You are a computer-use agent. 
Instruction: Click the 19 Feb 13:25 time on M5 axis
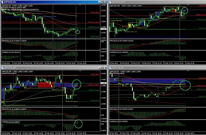pyautogui.click(x=16, y=133)
